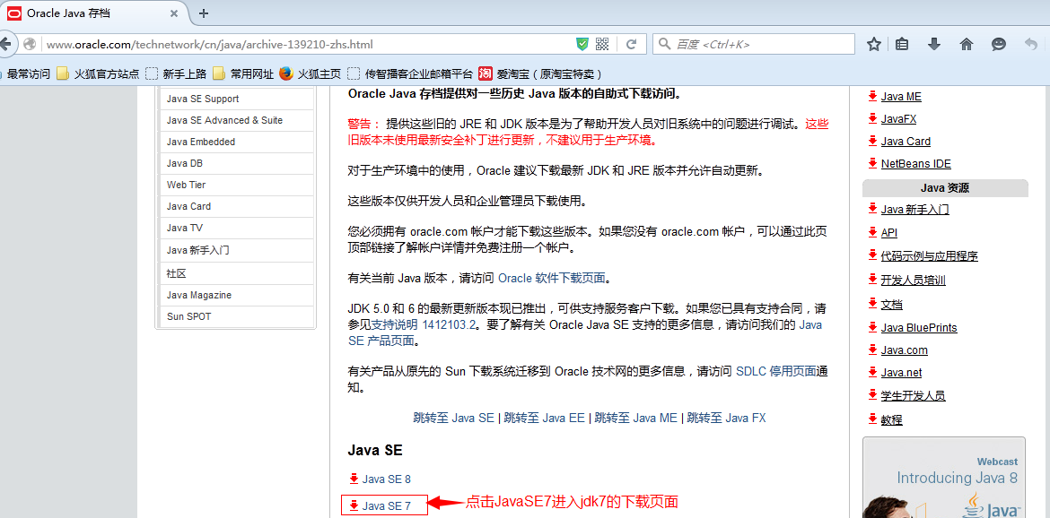Viewport: 1050px width, 518px height.
Task: Open the 火狐主页 Firefox bookmark
Action: 310,73
